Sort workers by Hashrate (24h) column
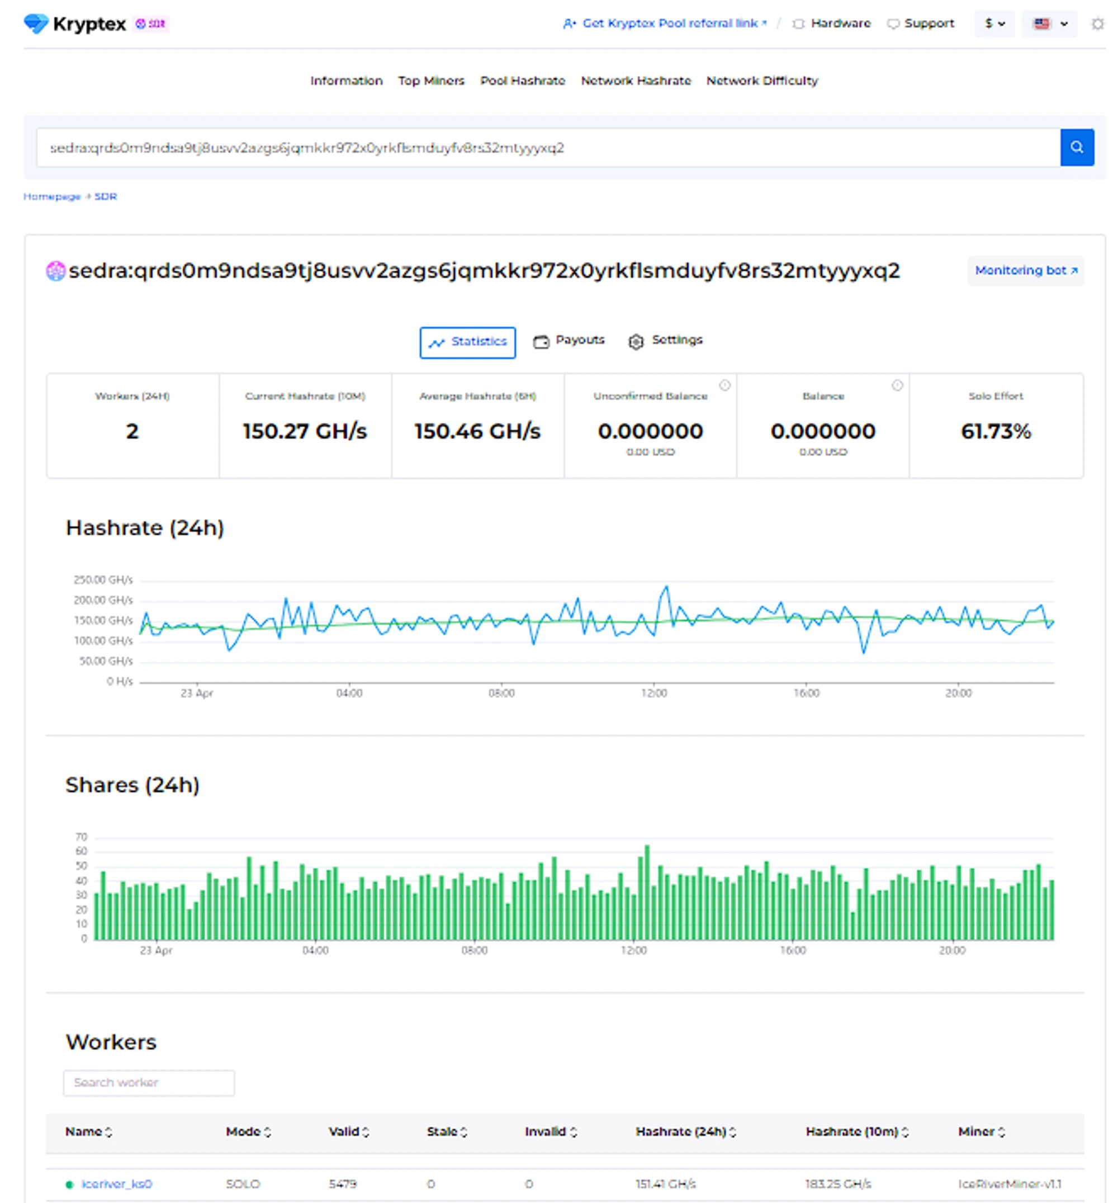This screenshot has width=1118, height=1203. (x=685, y=1131)
